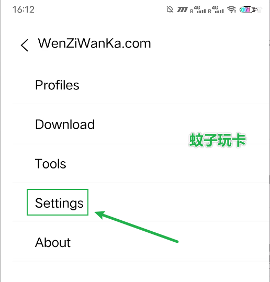Viewport: 270px width, 282px height.
Task: Click the battery level indicator showing 71
Action: (246, 10)
